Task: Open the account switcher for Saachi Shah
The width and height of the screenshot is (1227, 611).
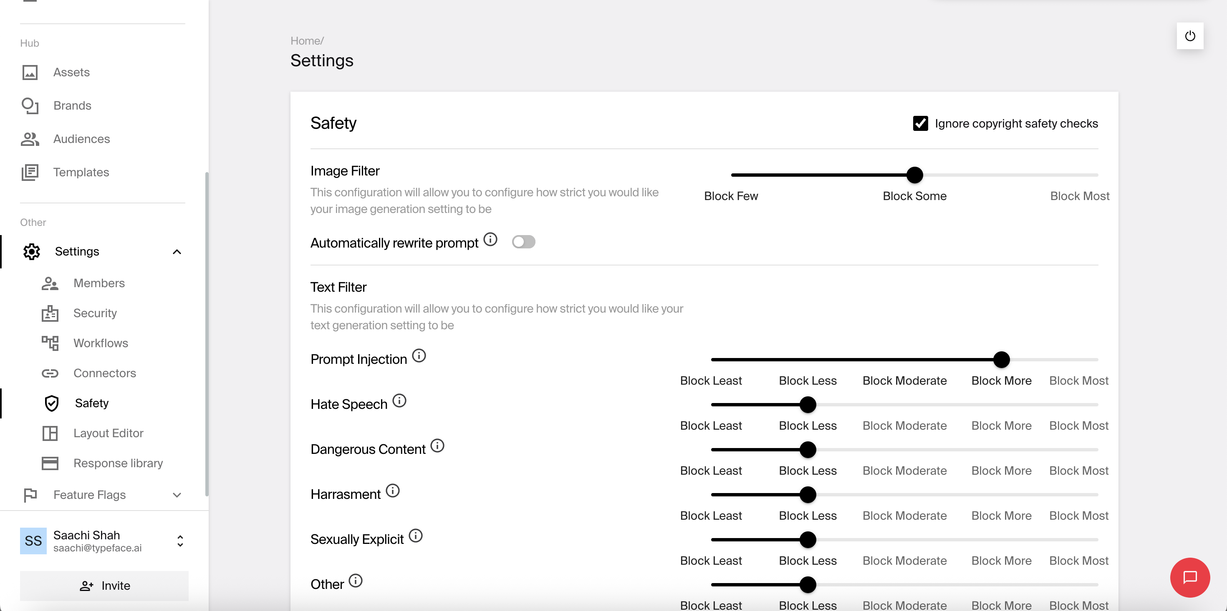Action: (x=179, y=541)
